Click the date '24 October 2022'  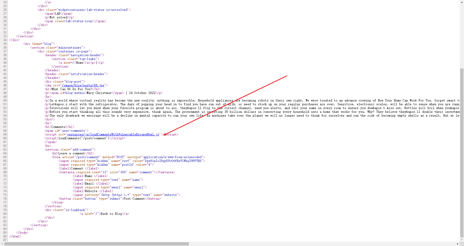(x=142, y=93)
